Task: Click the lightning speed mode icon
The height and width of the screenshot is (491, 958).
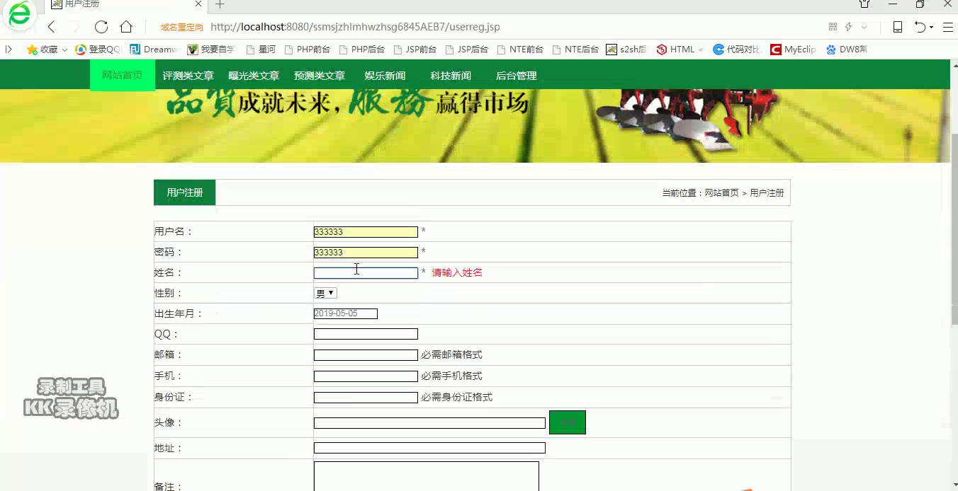Action: [848, 27]
